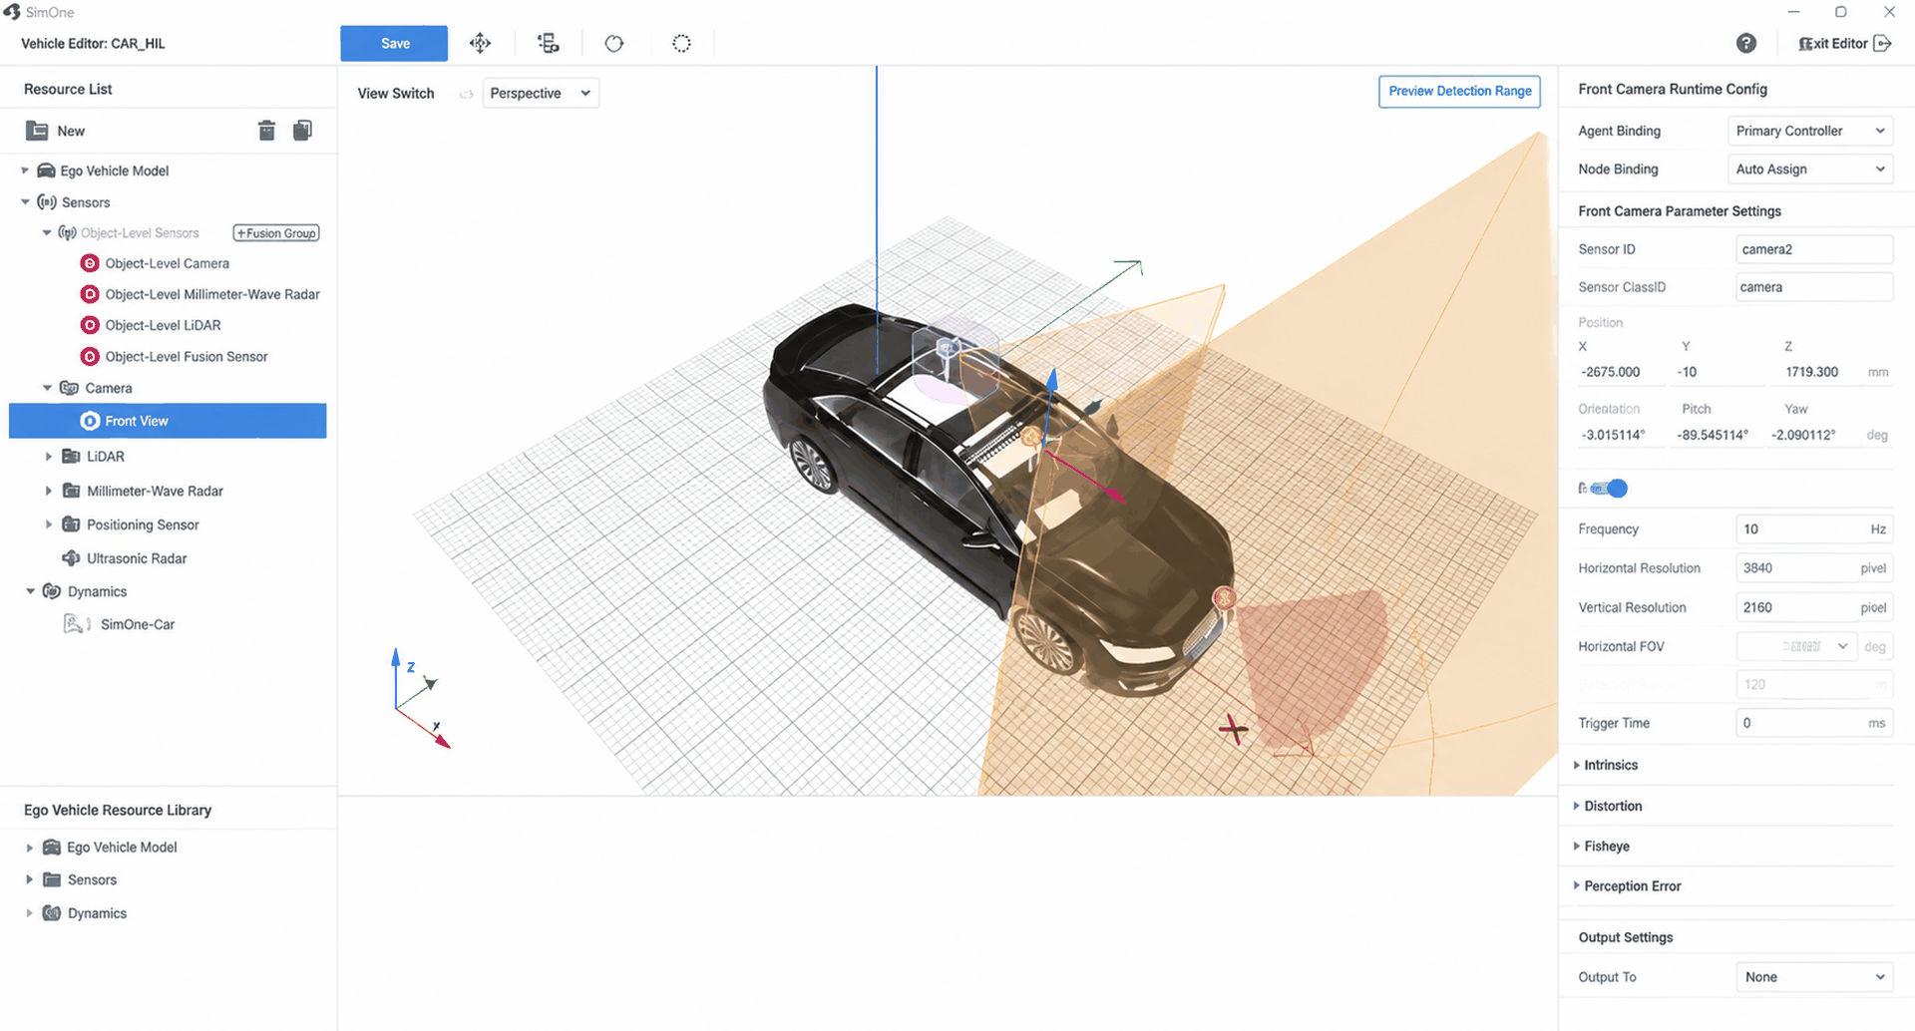The width and height of the screenshot is (1915, 1031).
Task: Collapse Object-Level Sensors group
Action: tap(46, 233)
